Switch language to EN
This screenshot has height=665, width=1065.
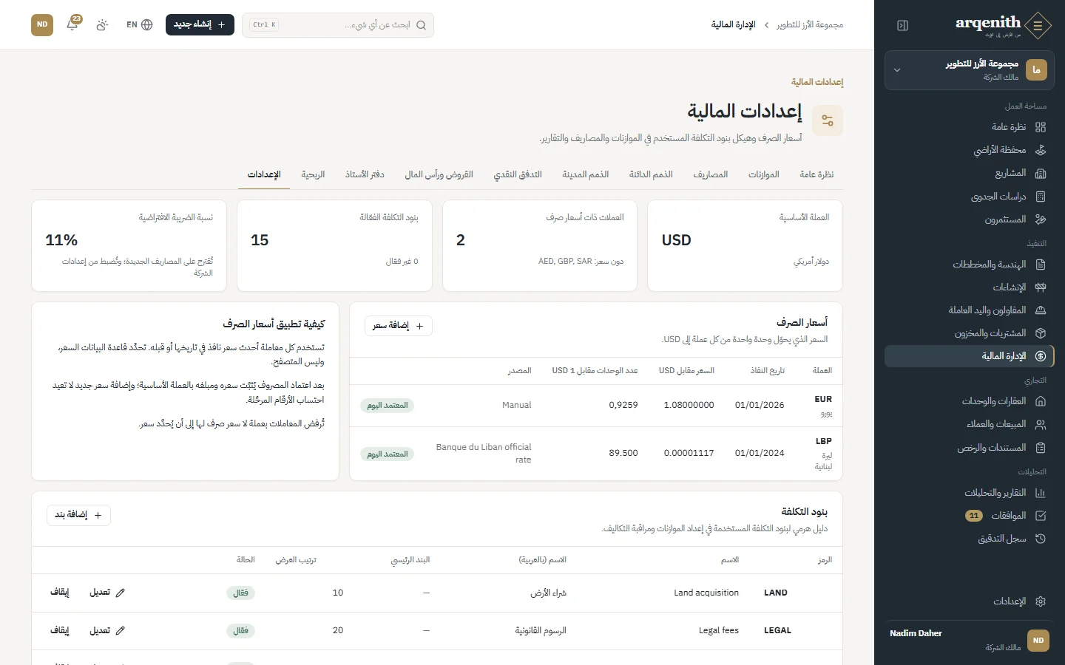coord(139,24)
